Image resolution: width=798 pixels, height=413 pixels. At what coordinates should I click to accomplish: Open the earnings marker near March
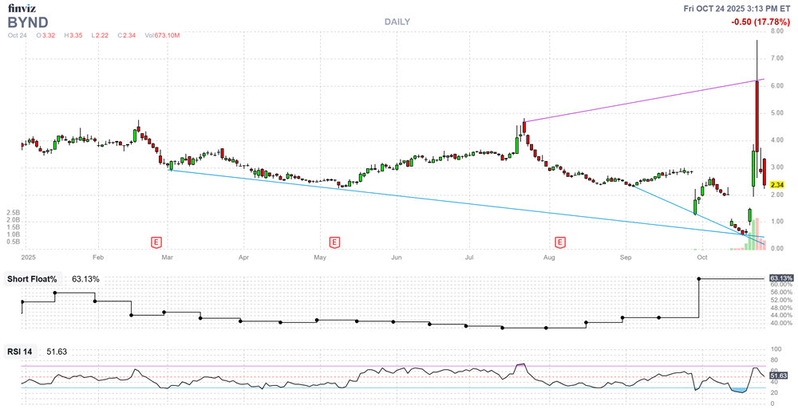click(156, 242)
